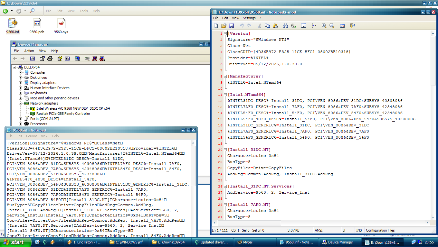Select Intel Wireless-AC 9560 NGW device

(73, 108)
